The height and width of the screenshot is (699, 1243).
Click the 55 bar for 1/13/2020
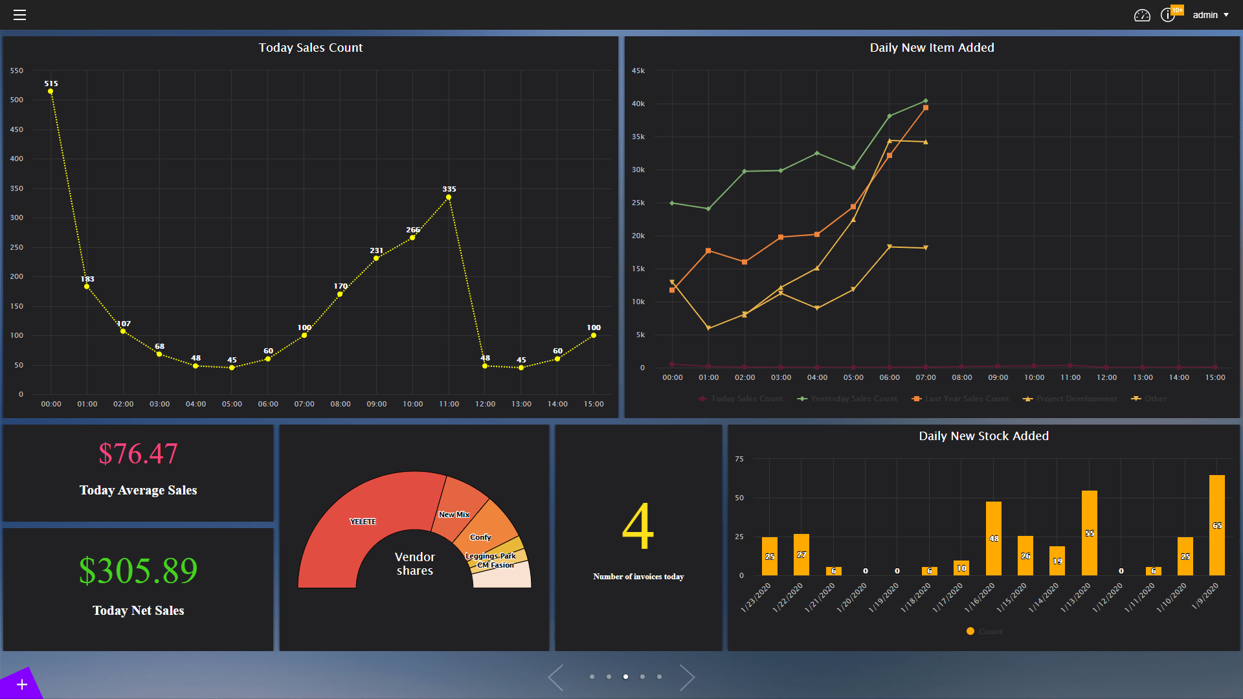coord(1090,533)
